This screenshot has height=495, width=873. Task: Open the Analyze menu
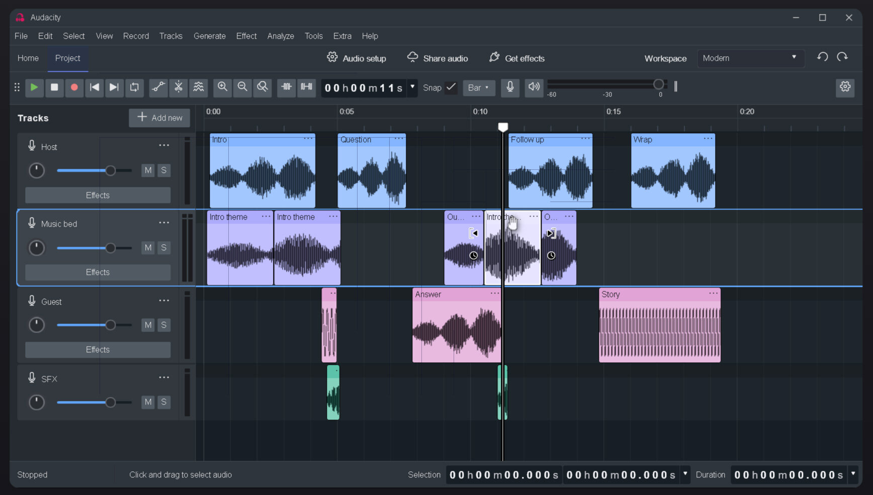point(281,36)
